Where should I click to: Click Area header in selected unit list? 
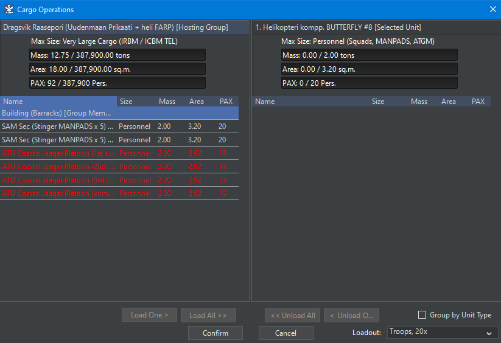coord(454,101)
